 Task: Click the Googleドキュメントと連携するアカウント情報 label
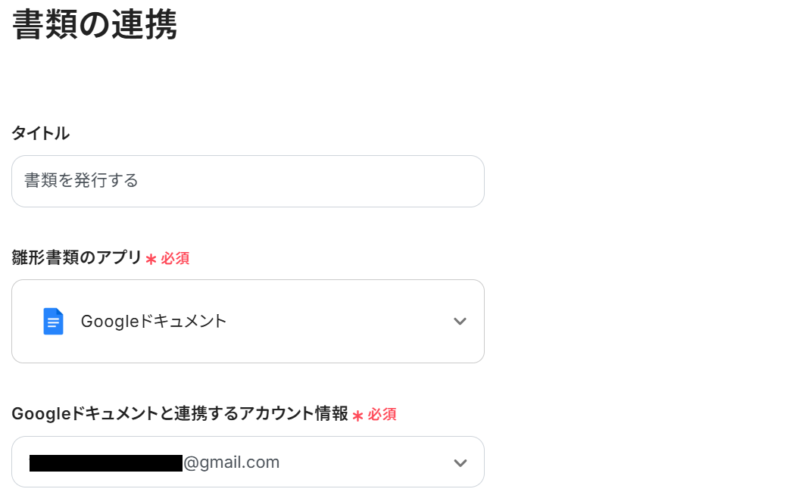[x=179, y=414]
